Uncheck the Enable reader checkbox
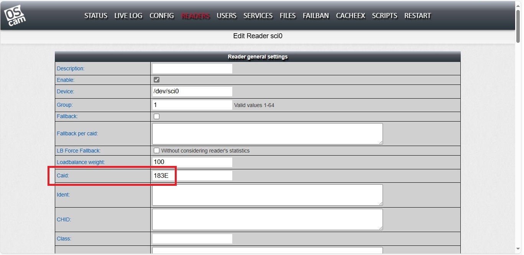The image size is (524, 255). [x=156, y=80]
